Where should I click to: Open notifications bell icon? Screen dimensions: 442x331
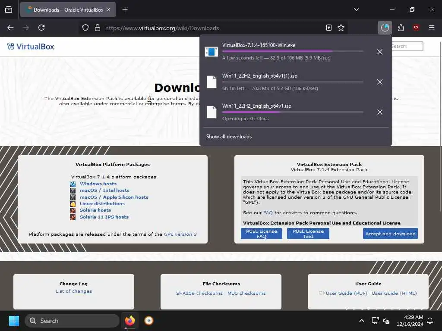point(430,321)
